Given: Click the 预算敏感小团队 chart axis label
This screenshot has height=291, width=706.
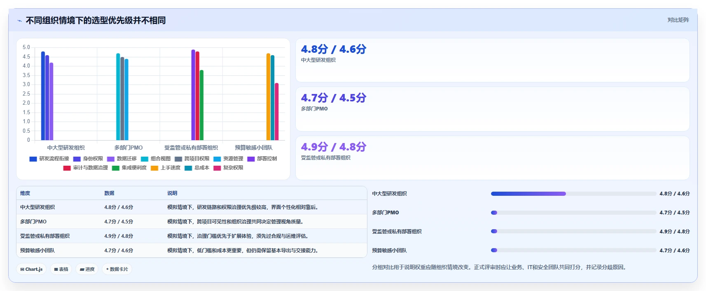Looking at the screenshot, I should click(254, 148).
